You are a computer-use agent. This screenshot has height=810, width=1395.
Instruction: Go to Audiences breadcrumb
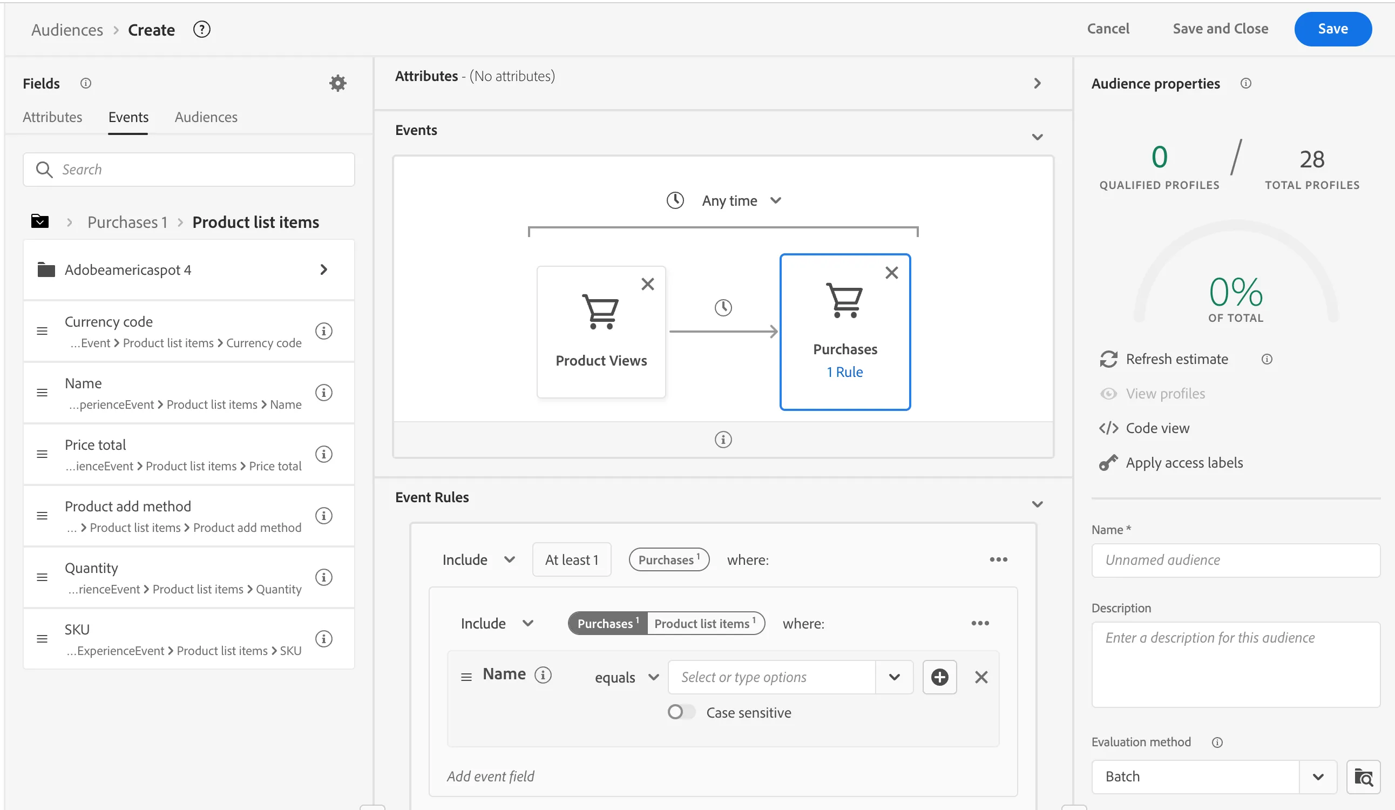pos(67,29)
